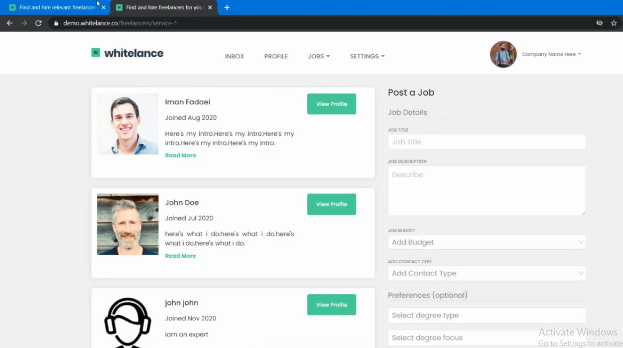Go to the PROFILE page
This screenshot has width=623, height=348.
[x=276, y=56]
